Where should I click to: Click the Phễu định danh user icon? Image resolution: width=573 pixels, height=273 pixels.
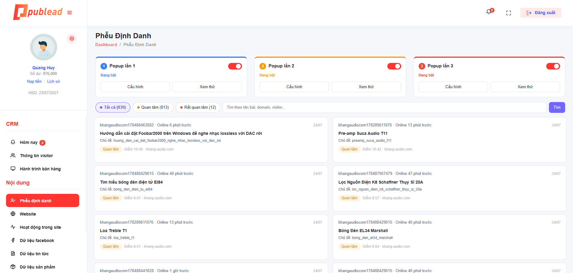point(13,200)
